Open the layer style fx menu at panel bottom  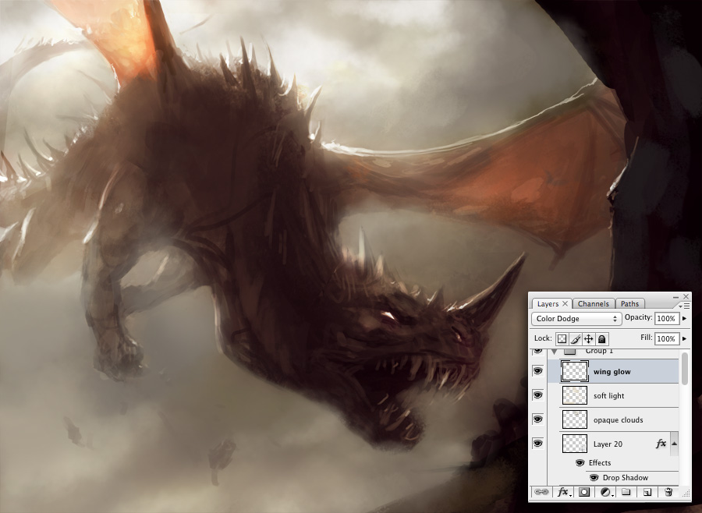click(564, 492)
